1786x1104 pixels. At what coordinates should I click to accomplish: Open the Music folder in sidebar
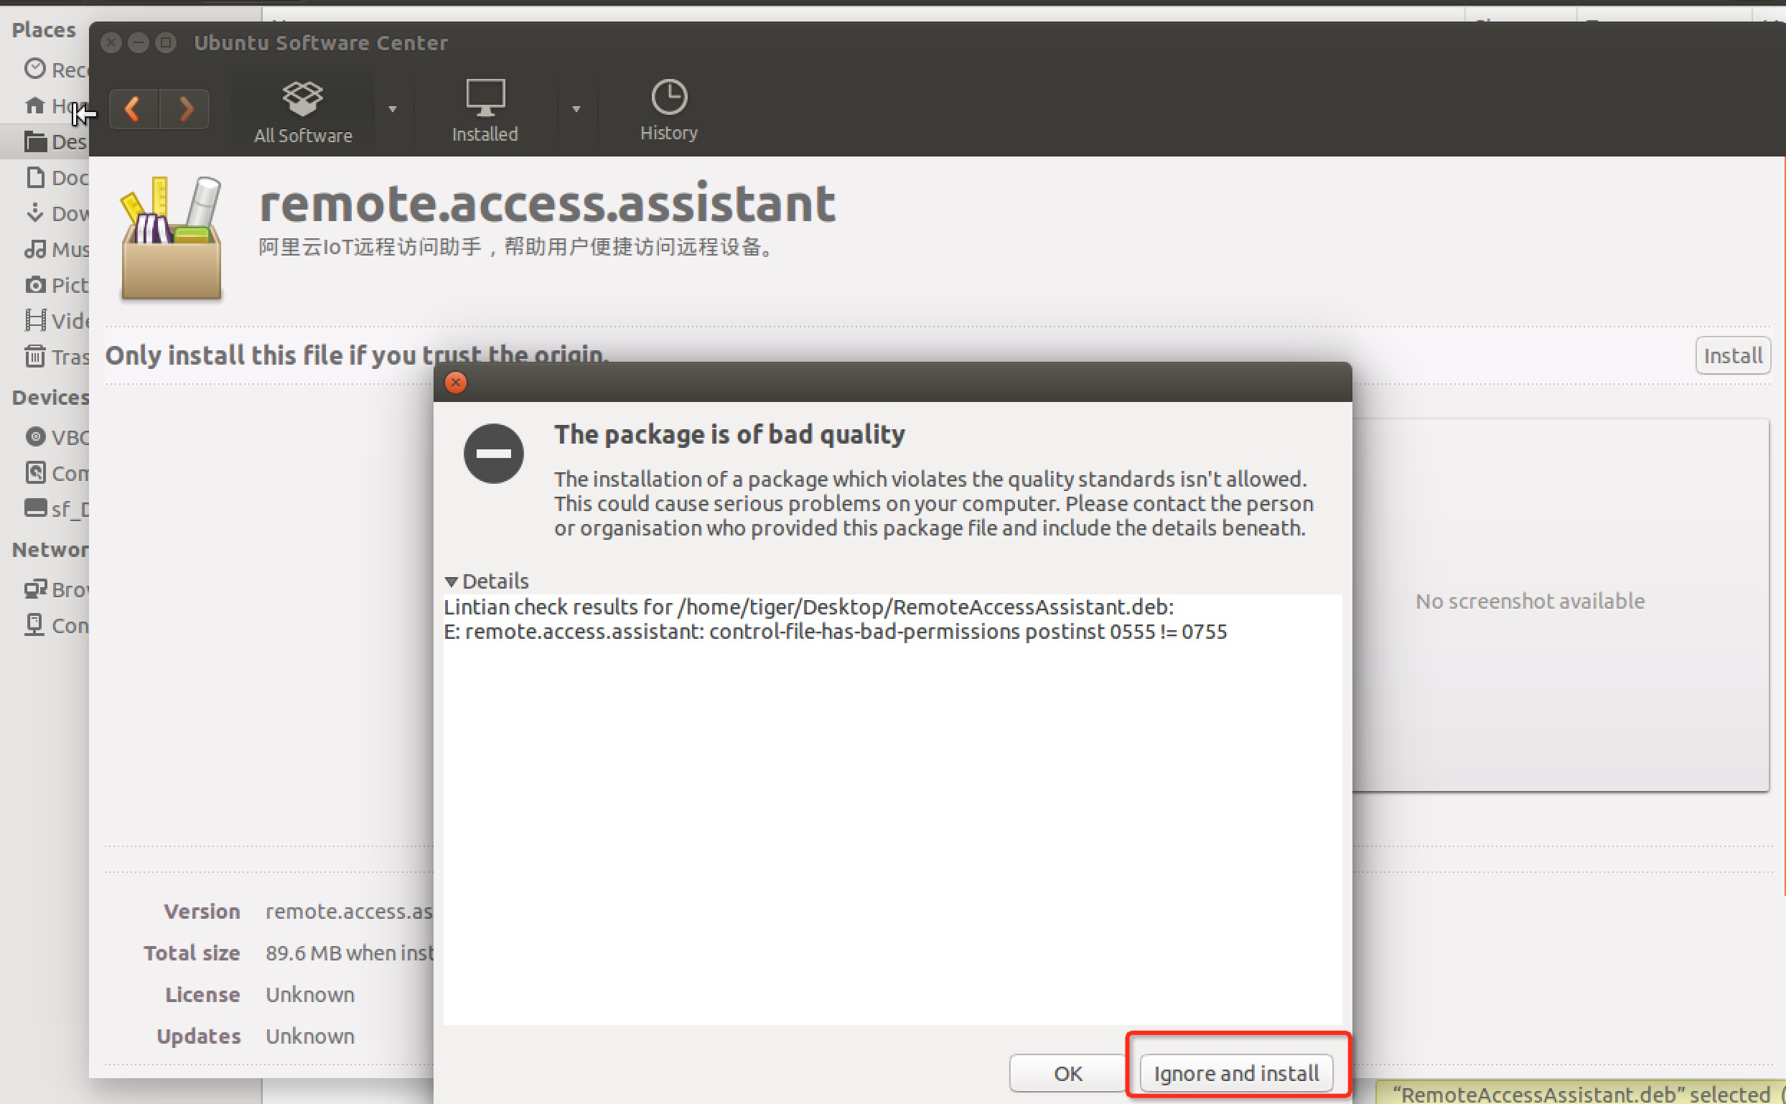click(57, 249)
